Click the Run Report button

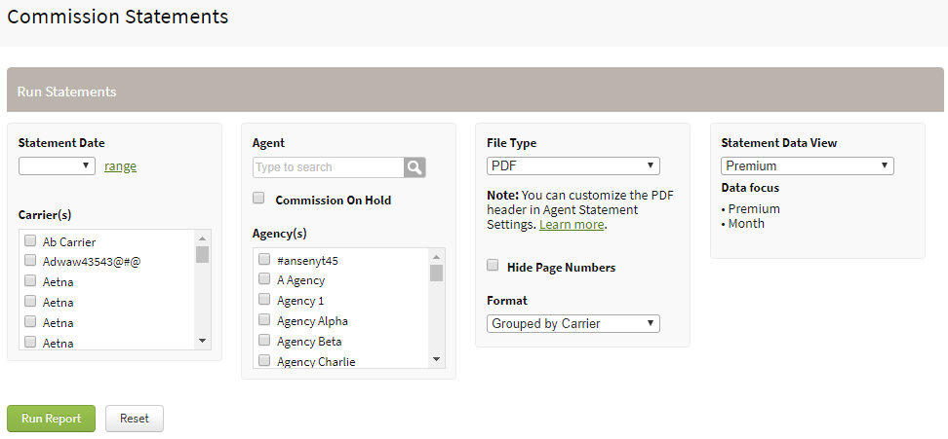pyautogui.click(x=52, y=419)
